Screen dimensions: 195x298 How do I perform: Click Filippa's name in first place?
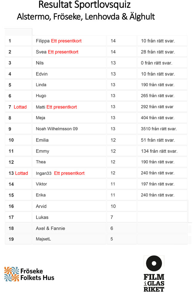43,41
